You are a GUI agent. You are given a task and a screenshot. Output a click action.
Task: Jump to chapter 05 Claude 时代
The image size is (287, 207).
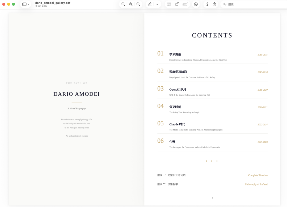[x=177, y=124]
